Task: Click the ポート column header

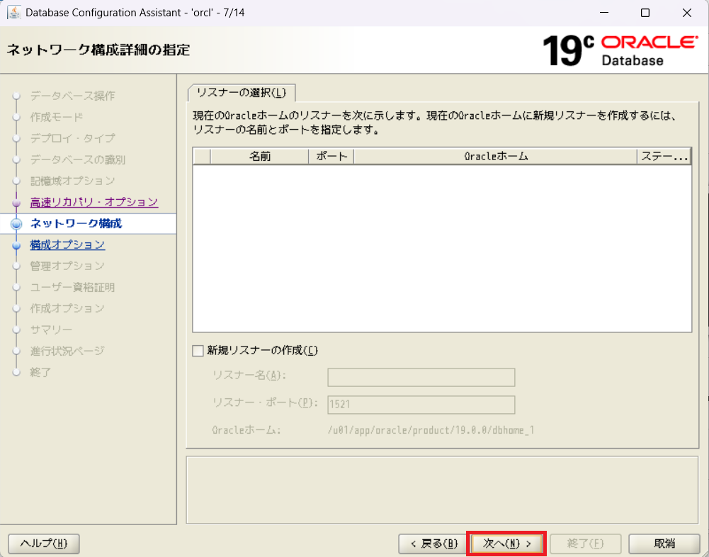Action: [x=331, y=157]
